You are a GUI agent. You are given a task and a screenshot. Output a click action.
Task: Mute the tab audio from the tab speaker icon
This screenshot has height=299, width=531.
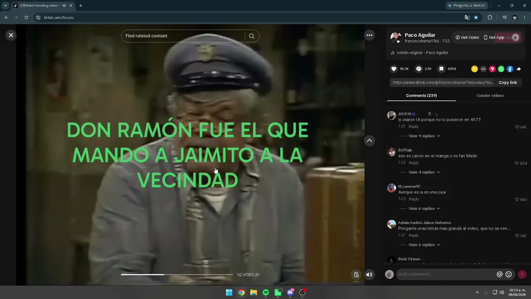(64, 6)
